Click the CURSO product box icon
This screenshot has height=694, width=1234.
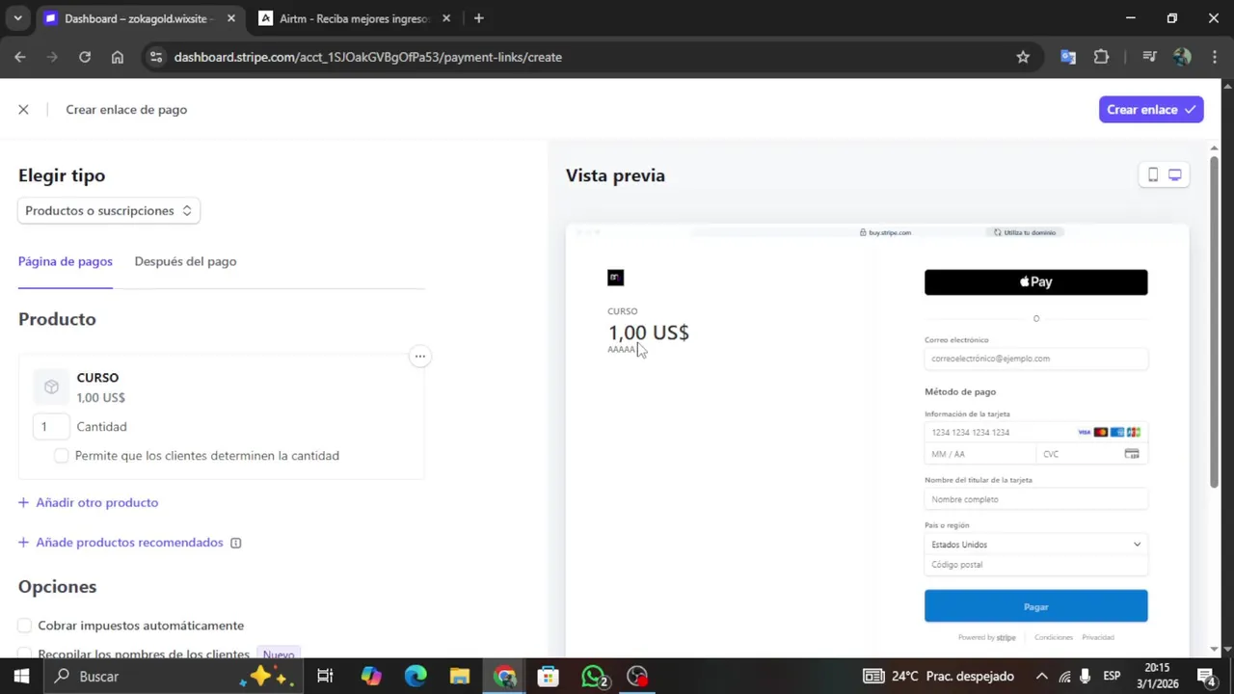click(51, 387)
